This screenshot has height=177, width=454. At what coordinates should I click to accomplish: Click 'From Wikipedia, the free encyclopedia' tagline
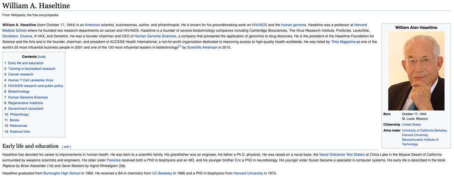click(30, 15)
